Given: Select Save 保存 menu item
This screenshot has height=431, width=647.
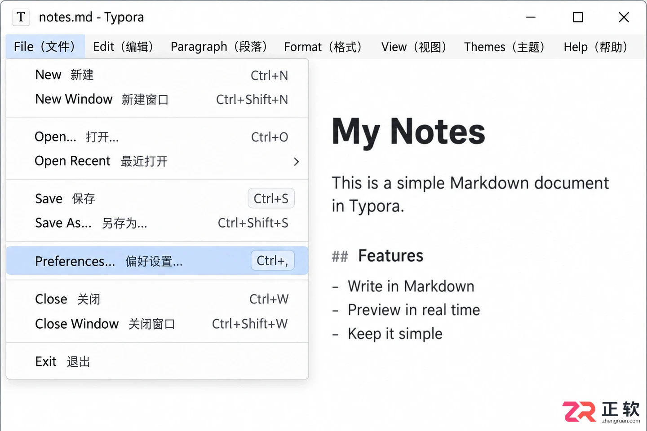Looking at the screenshot, I should [157, 198].
